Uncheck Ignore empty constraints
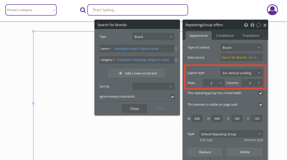Viewport: 287px width, 160px height. tap(172, 96)
